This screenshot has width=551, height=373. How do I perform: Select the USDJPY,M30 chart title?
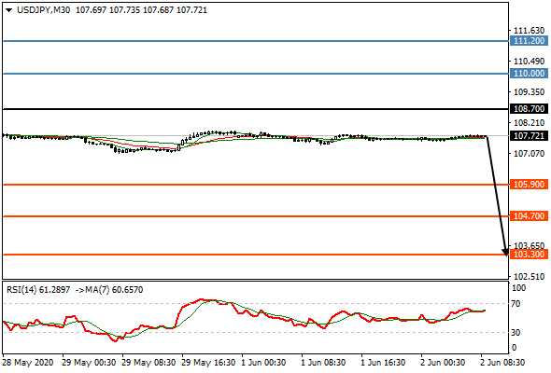(43, 10)
